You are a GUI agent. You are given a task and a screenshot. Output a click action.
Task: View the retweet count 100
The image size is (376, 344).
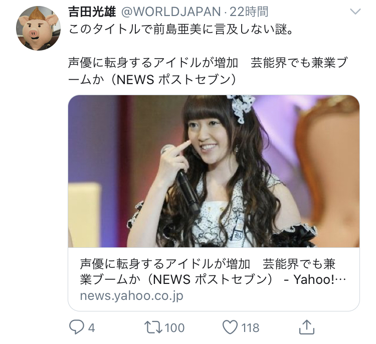(174, 327)
